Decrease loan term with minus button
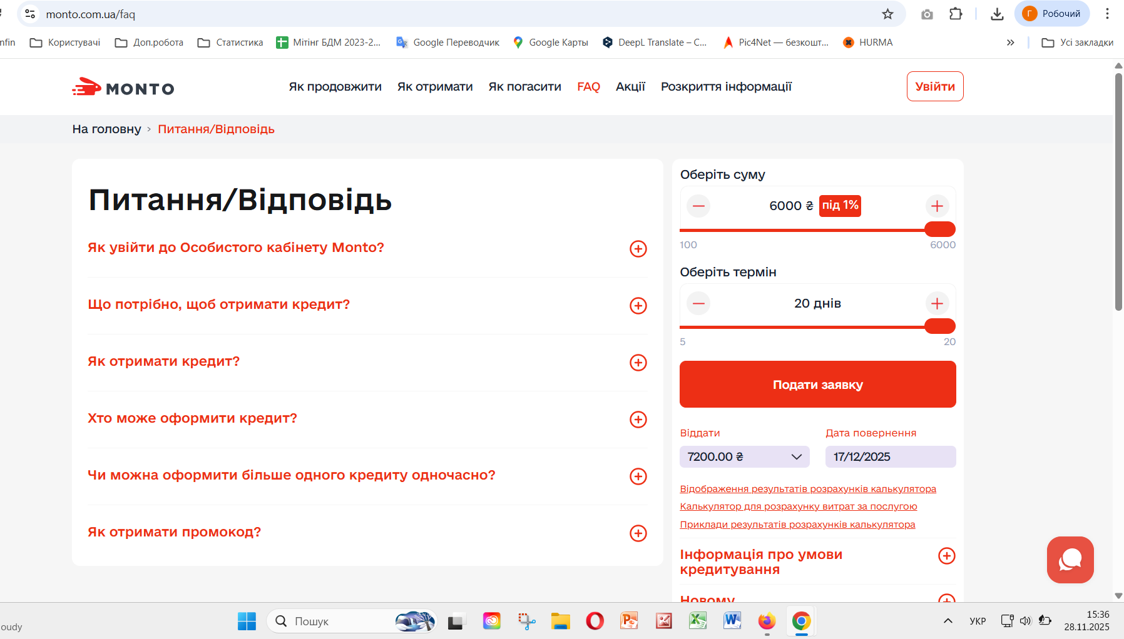 coord(698,303)
